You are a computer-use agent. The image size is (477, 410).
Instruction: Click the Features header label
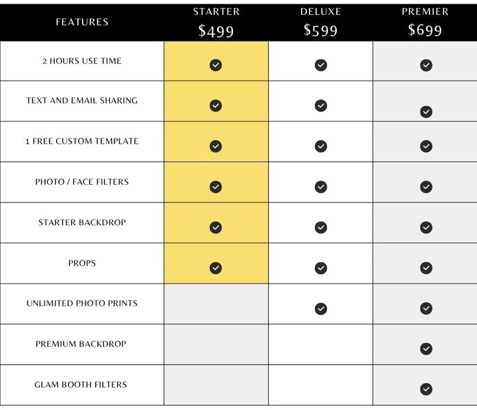pos(82,22)
